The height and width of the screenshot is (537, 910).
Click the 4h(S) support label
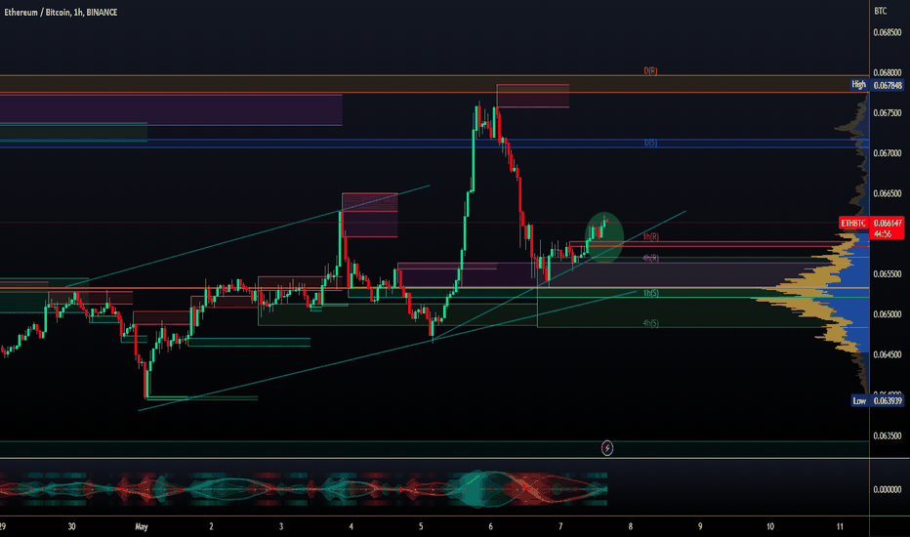(650, 323)
